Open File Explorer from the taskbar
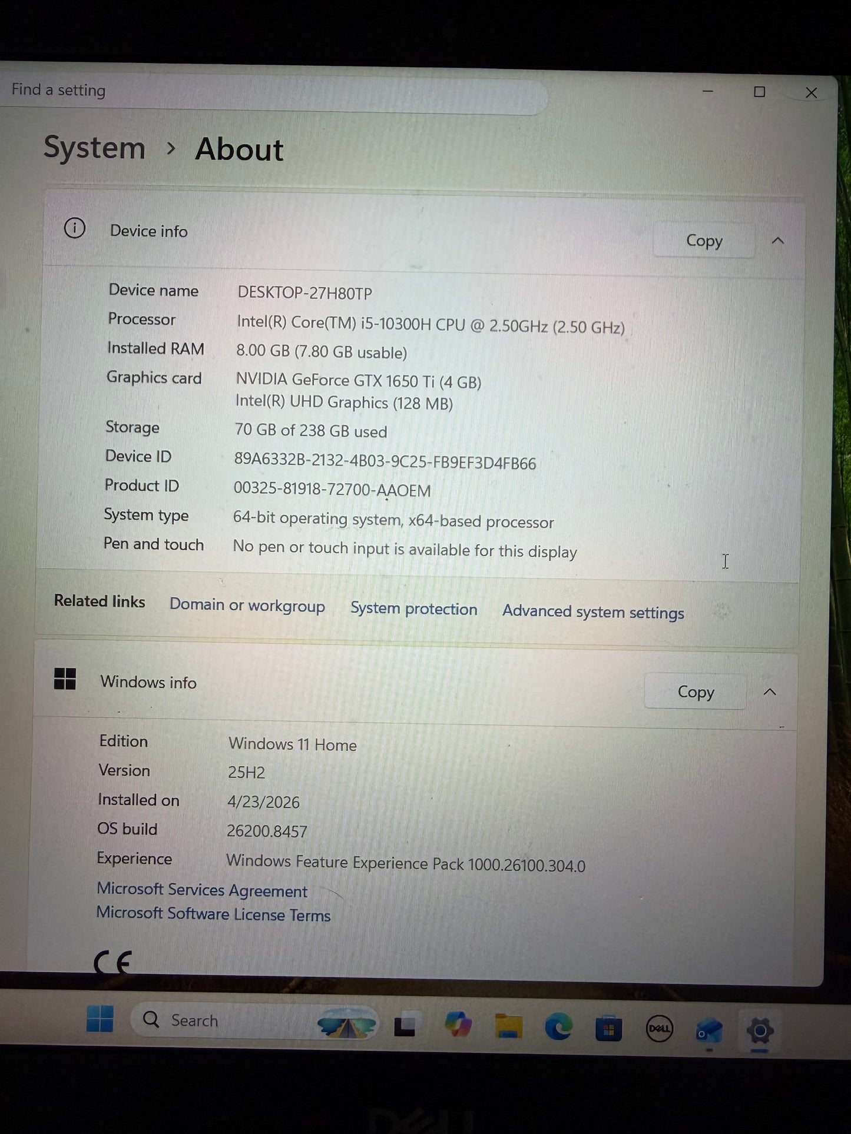Screen dimensions: 851x1134 509,1027
